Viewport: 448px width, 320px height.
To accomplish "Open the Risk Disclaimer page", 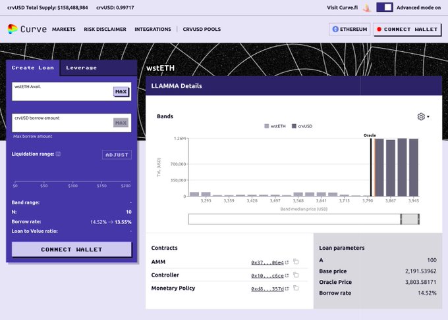I will tap(105, 29).
